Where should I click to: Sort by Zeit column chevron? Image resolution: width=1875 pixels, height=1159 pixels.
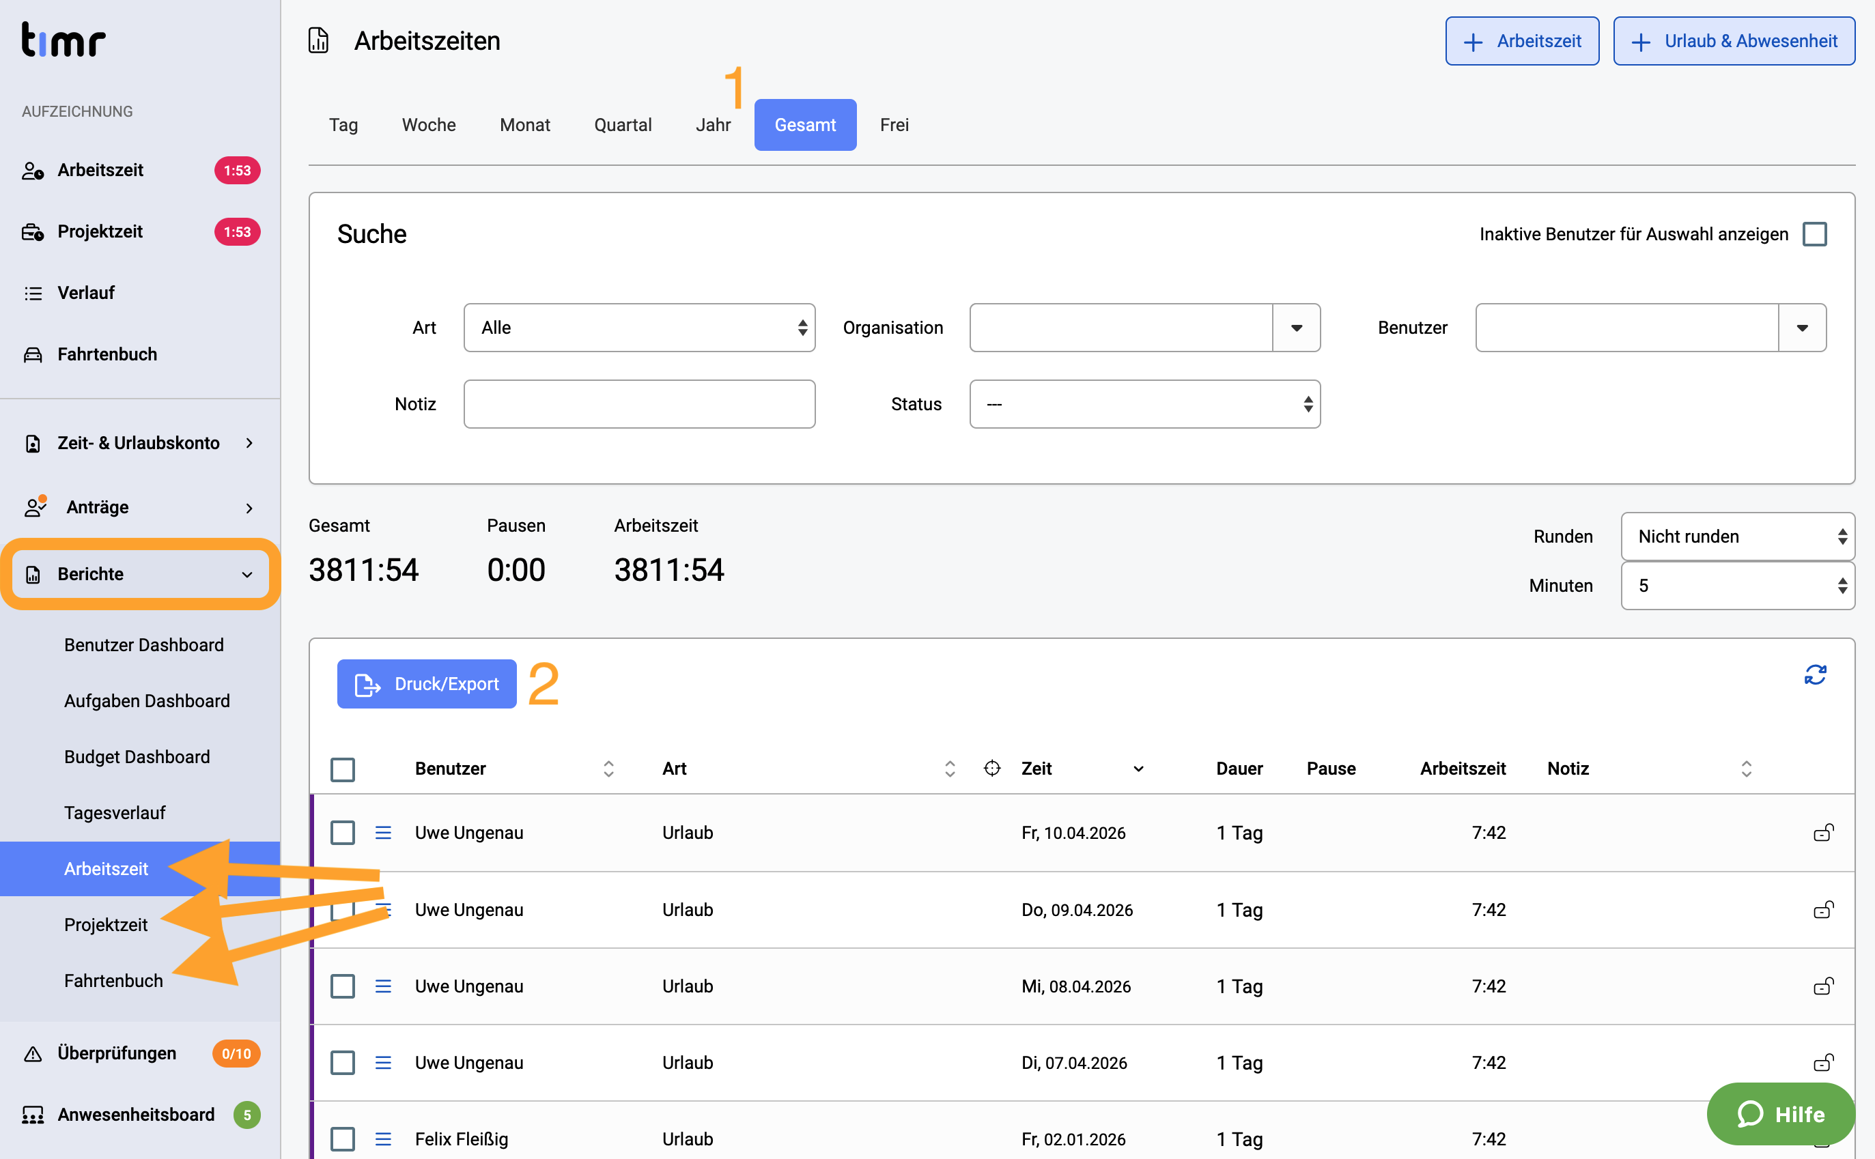pos(1138,769)
